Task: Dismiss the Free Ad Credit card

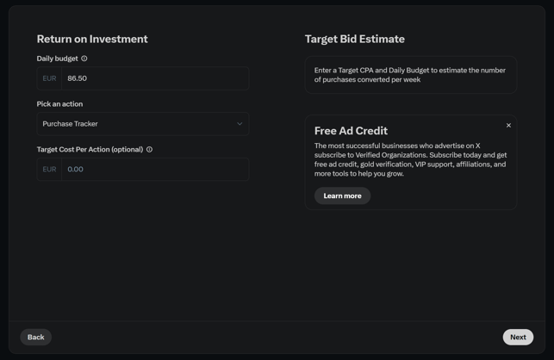Action: [508, 126]
